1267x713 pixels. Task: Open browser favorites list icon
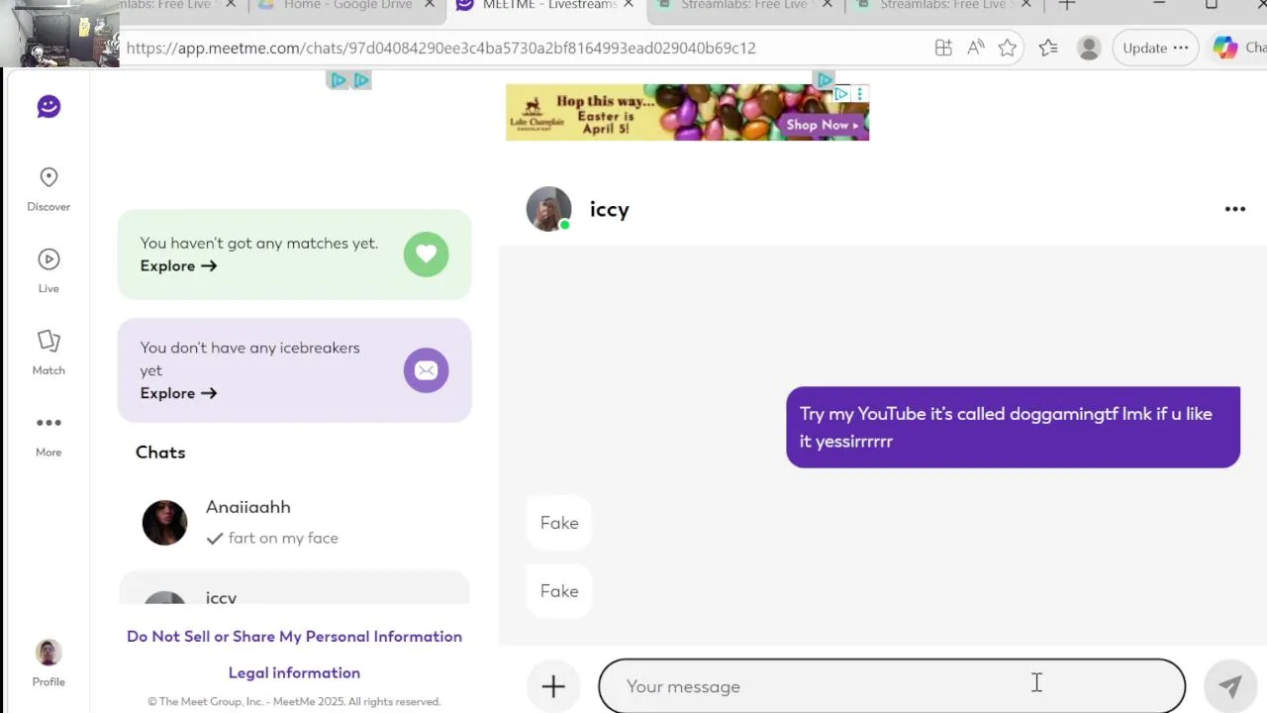[x=1048, y=48]
